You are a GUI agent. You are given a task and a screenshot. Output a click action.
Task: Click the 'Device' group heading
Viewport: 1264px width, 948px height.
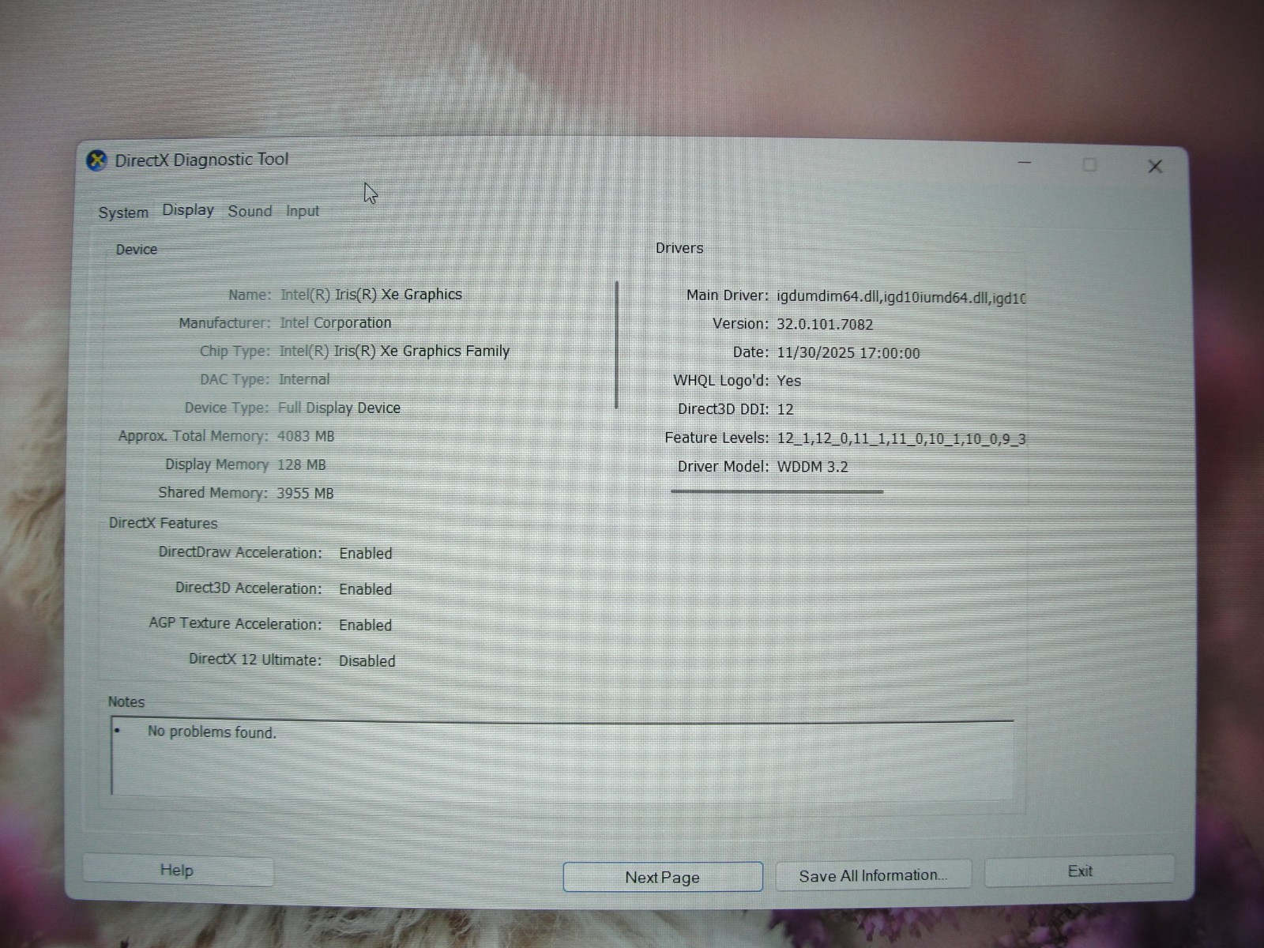[x=137, y=250]
